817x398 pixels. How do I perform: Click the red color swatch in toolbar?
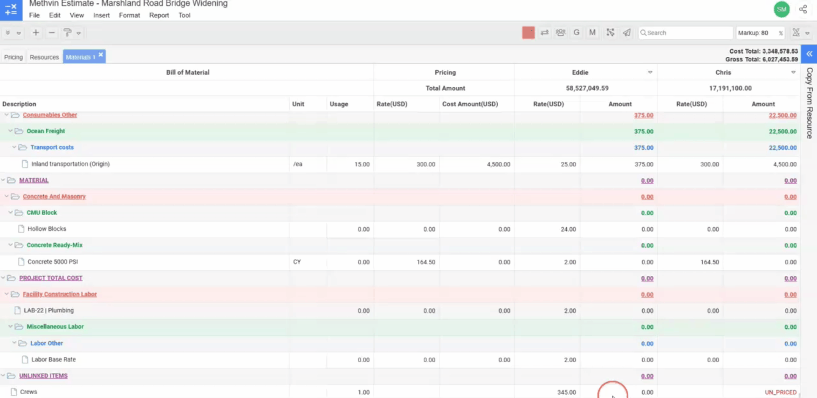[x=528, y=33]
